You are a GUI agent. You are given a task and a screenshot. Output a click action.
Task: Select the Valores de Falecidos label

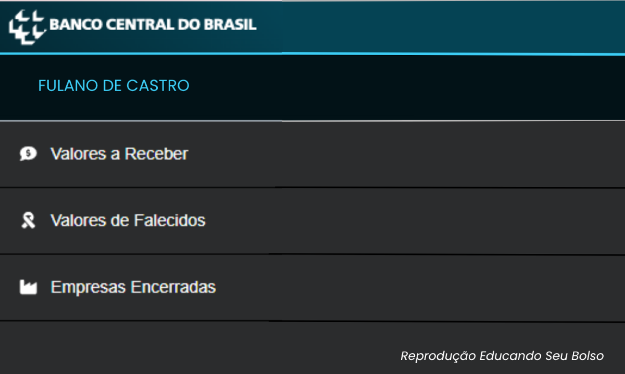click(128, 221)
